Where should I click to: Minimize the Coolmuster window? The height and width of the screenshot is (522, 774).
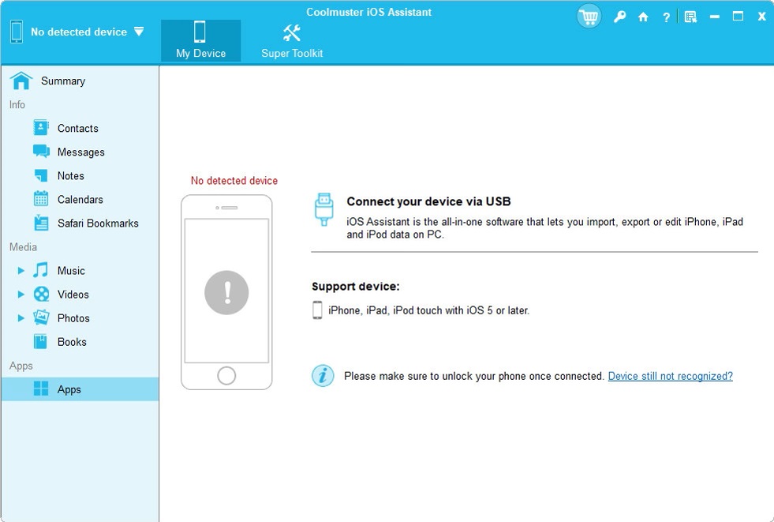click(x=714, y=17)
